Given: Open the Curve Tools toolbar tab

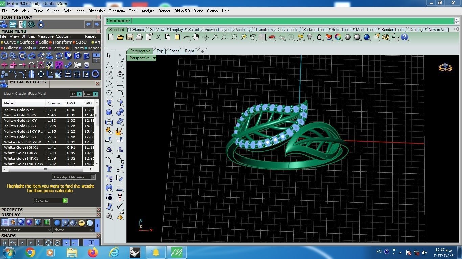Looking at the screenshot, I should pos(288,30).
